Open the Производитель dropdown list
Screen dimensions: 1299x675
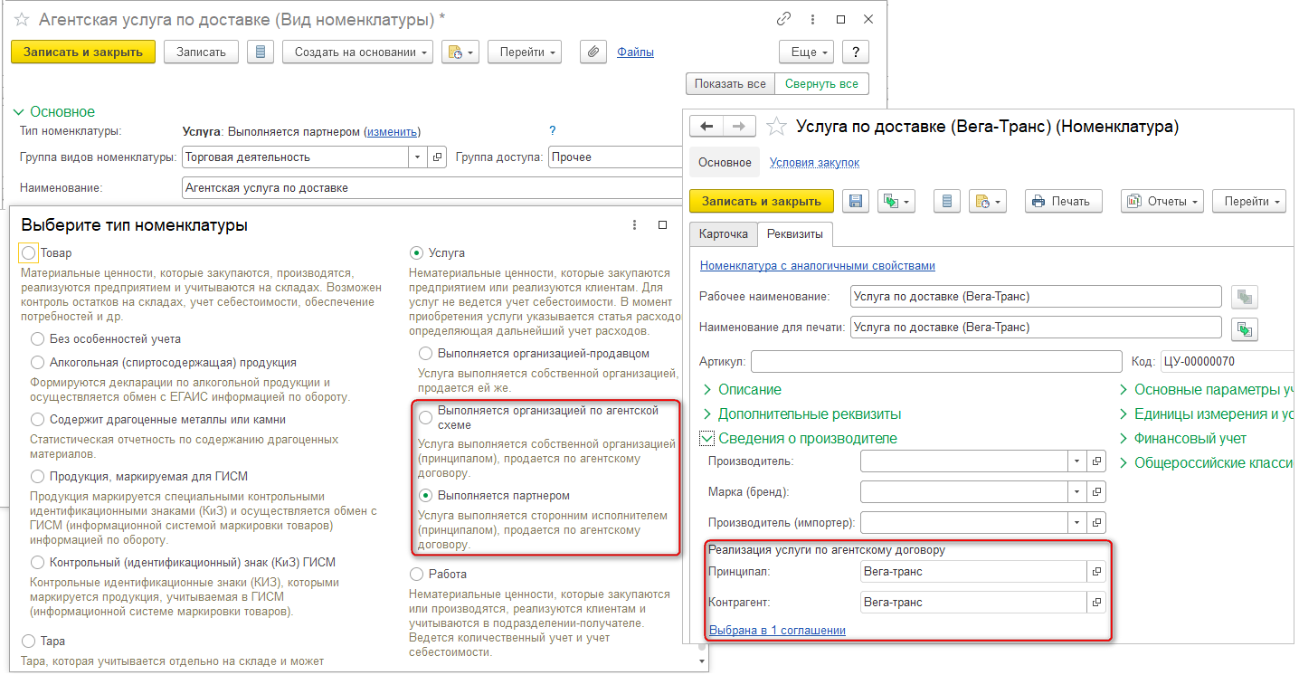click(1076, 461)
